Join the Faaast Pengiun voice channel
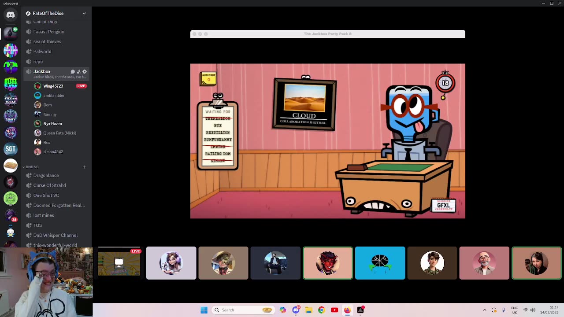564x317 pixels. pos(56,32)
